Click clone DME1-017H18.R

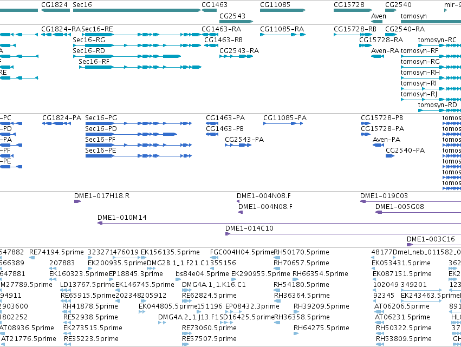(77, 201)
